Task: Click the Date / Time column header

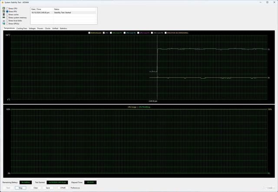Action: [x=42, y=9]
